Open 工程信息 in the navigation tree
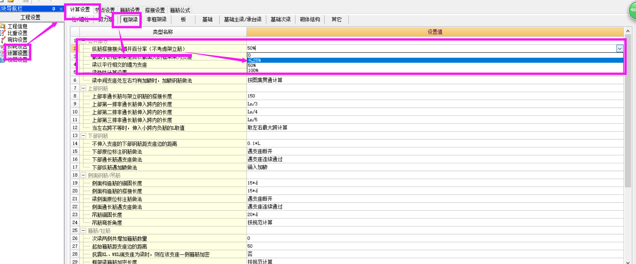The width and height of the screenshot is (636, 264). tap(17, 26)
